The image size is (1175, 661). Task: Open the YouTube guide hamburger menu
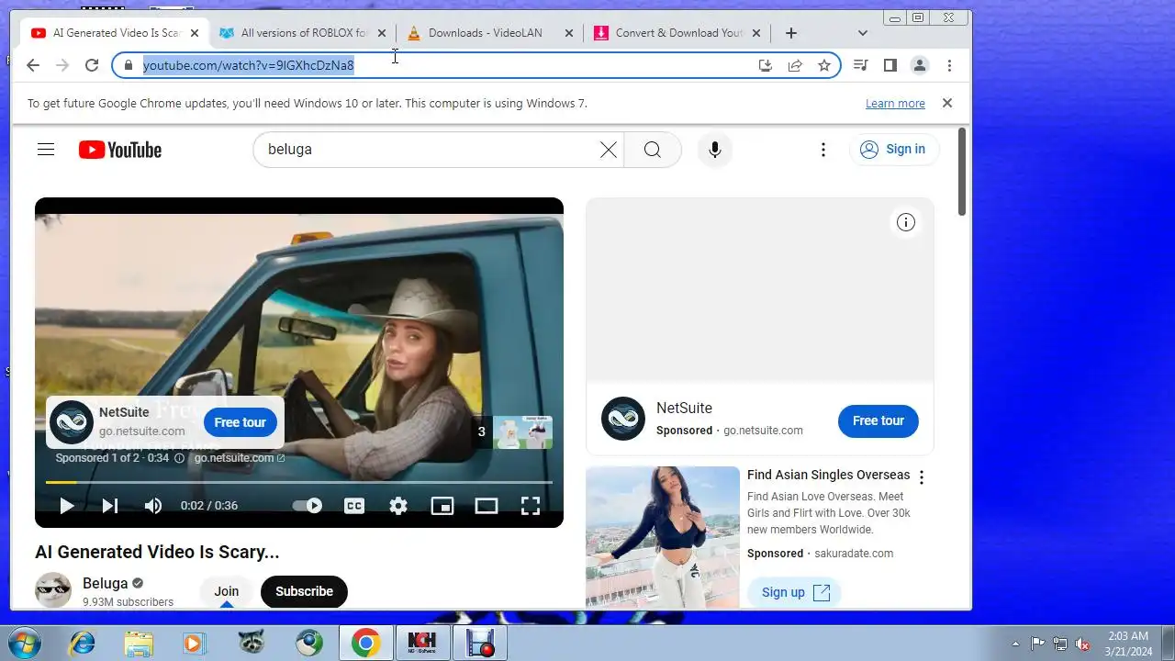[x=46, y=150]
